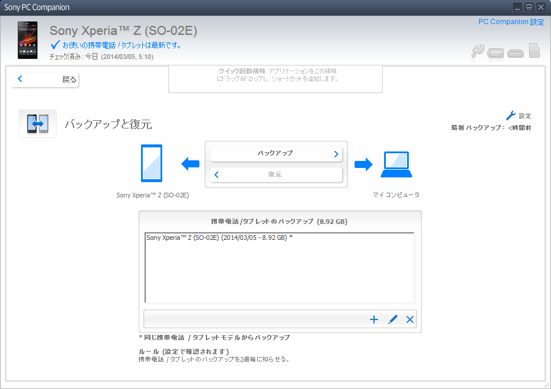Click the blue checkmark up-to-date icon
Image resolution: width=551 pixels, height=389 pixels.
tap(55, 45)
